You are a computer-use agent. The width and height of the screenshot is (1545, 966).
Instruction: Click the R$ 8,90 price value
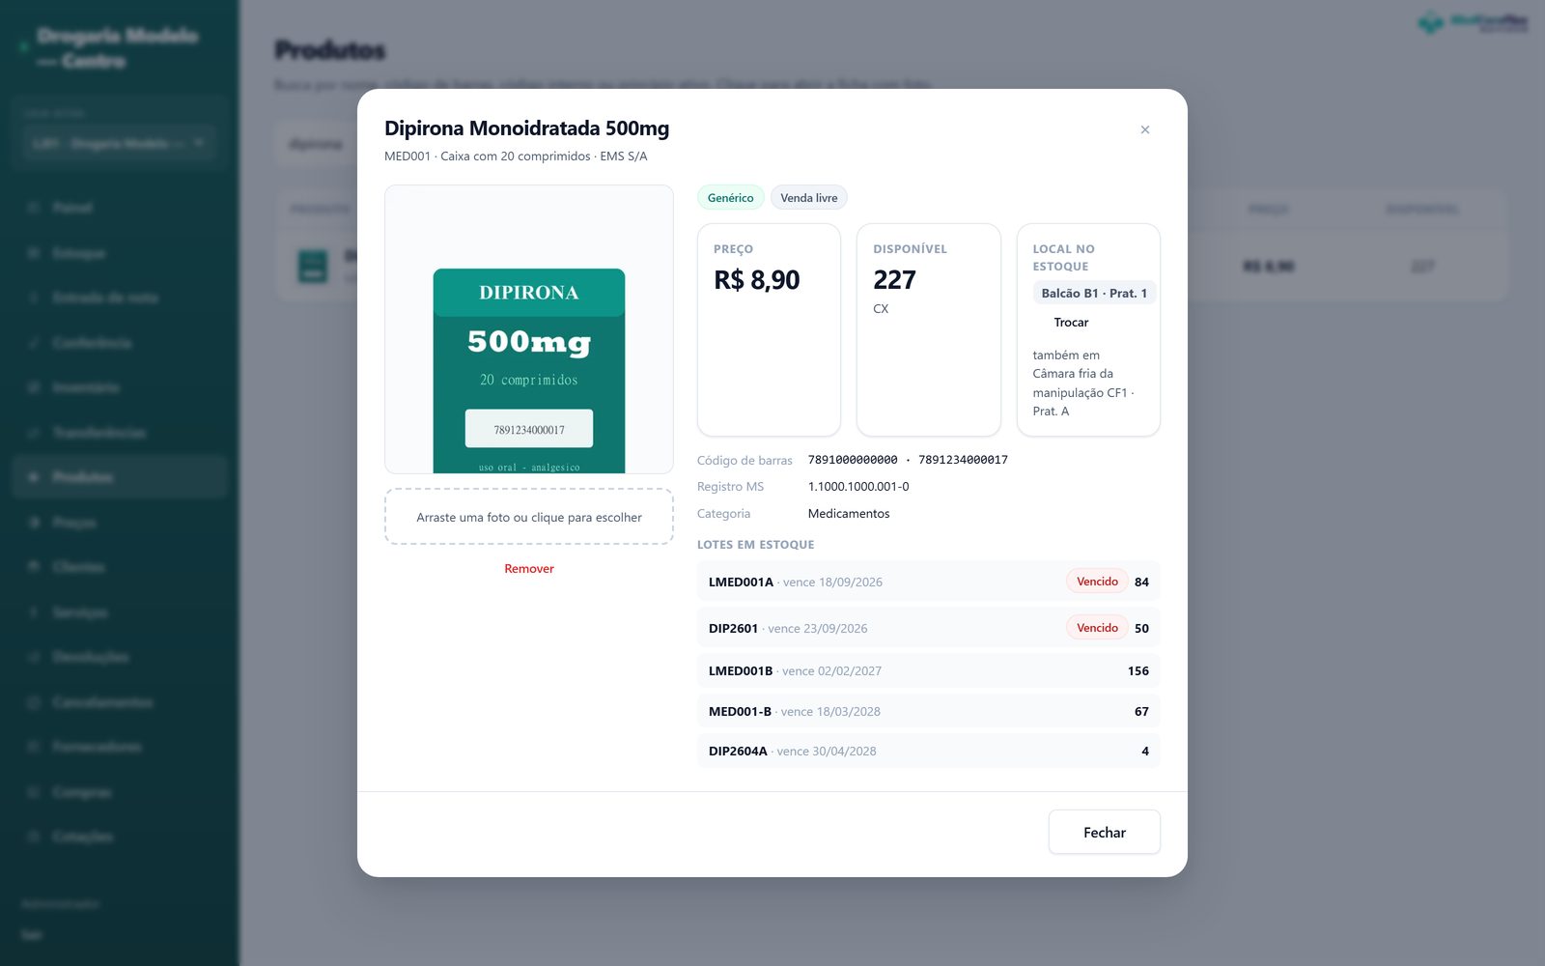[x=757, y=280]
